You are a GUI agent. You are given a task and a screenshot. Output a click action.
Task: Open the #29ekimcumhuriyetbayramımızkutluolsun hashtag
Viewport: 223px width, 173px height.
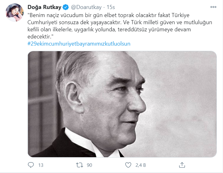[x=79, y=44]
